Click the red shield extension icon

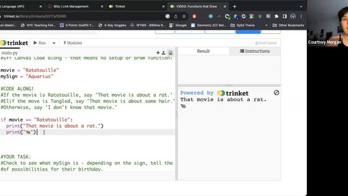[194, 16]
